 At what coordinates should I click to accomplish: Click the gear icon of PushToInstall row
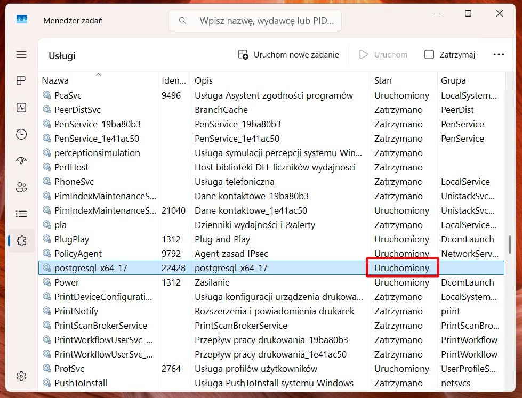tap(47, 383)
